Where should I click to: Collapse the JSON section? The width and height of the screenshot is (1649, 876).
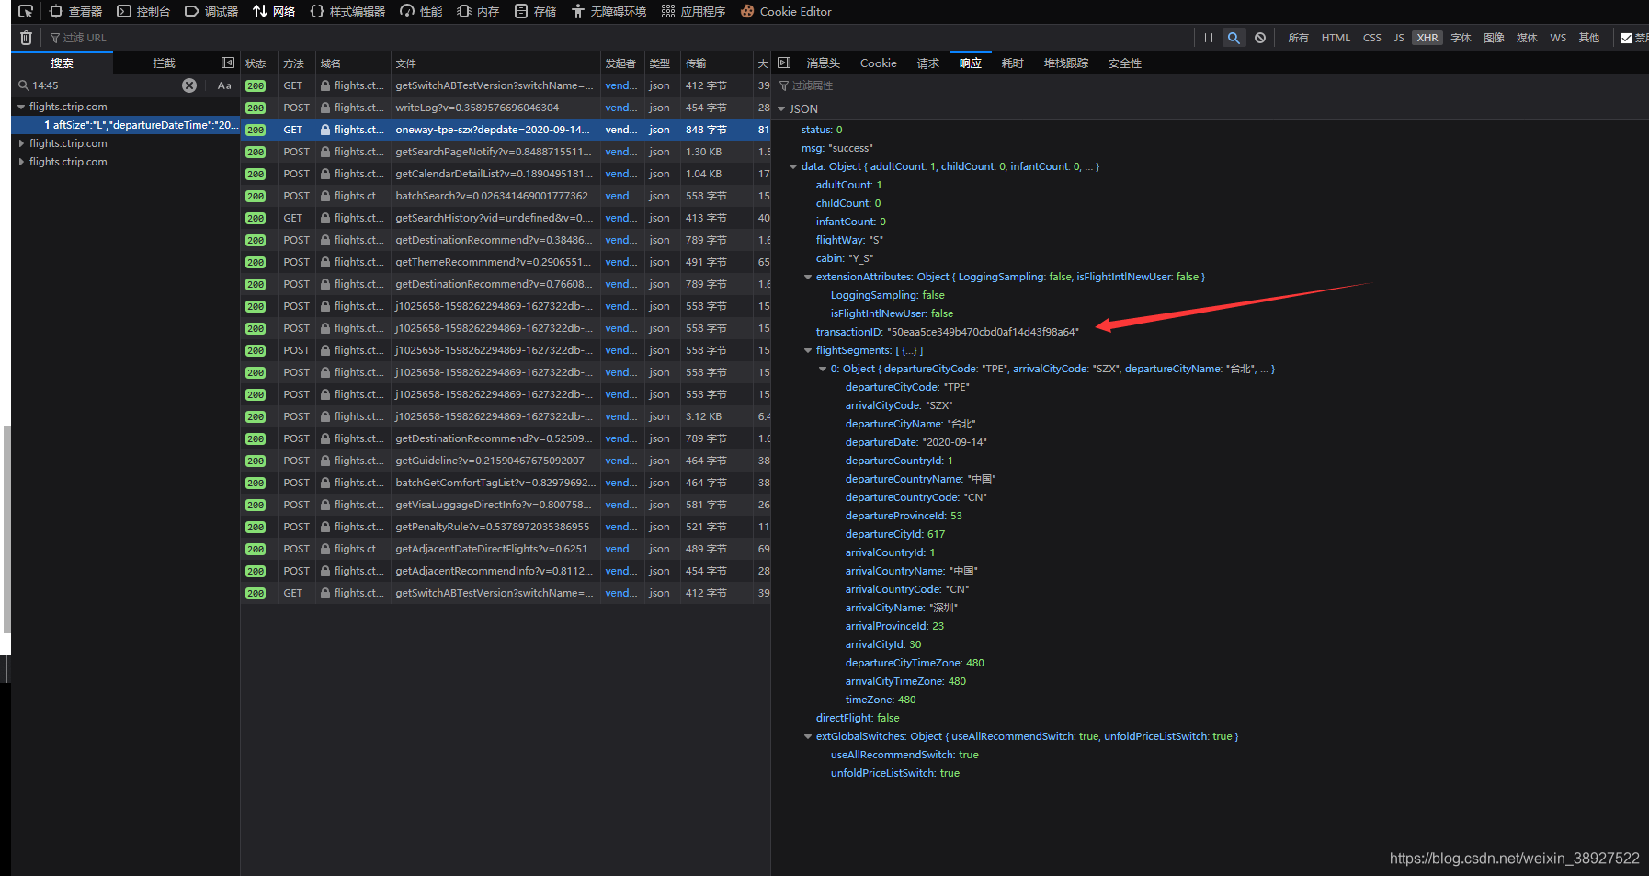click(782, 108)
